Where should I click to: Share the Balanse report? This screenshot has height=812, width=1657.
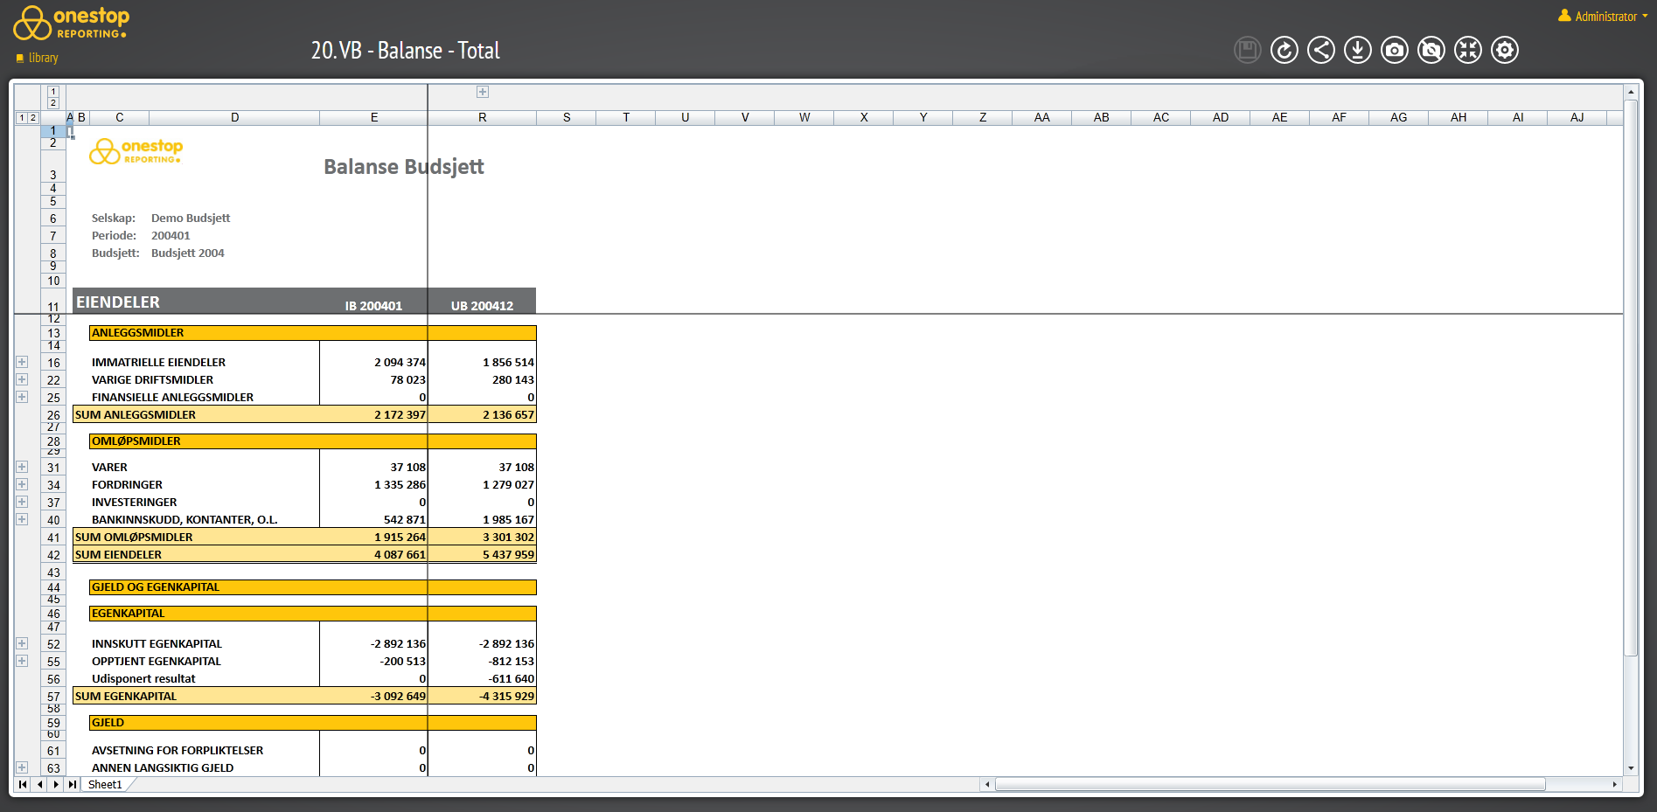tap(1320, 50)
